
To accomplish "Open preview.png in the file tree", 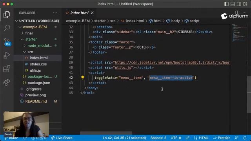I will click(x=38, y=95).
